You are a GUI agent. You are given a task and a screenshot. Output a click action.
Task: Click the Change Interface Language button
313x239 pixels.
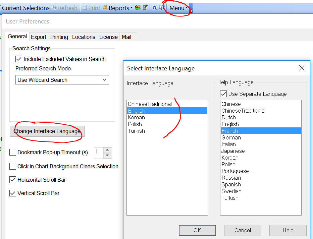[x=47, y=131]
